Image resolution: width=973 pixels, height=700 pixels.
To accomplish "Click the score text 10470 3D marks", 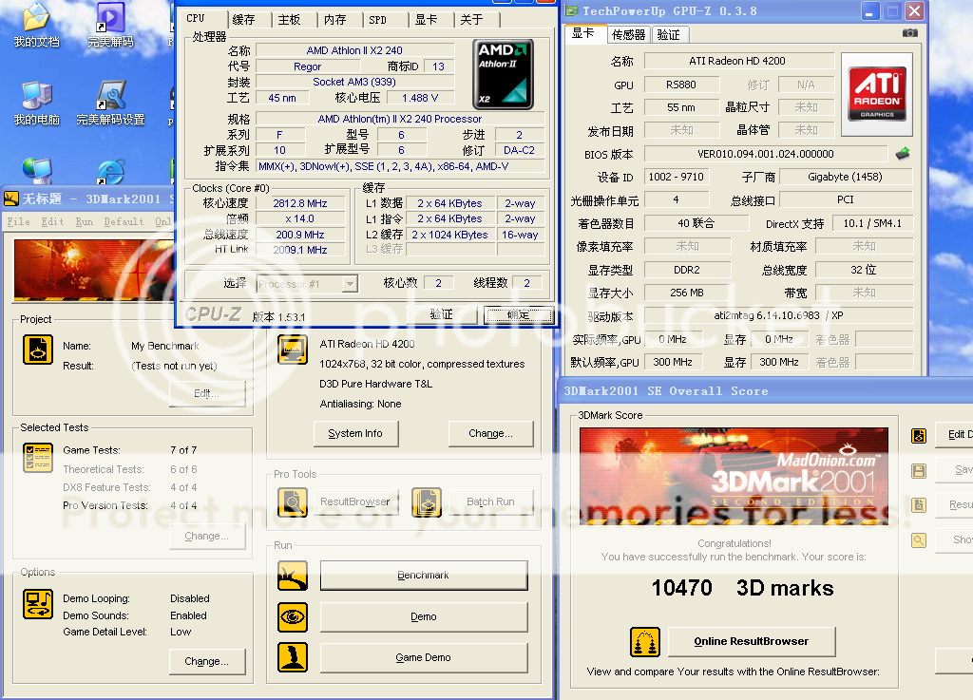I will pyautogui.click(x=743, y=588).
